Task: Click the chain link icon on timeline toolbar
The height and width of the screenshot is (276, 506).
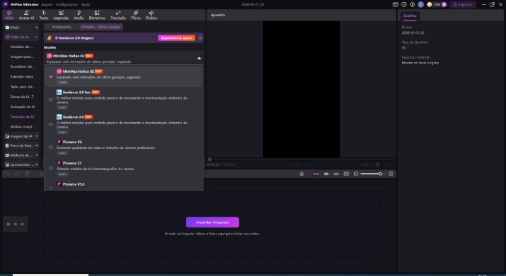Action: pos(336,173)
